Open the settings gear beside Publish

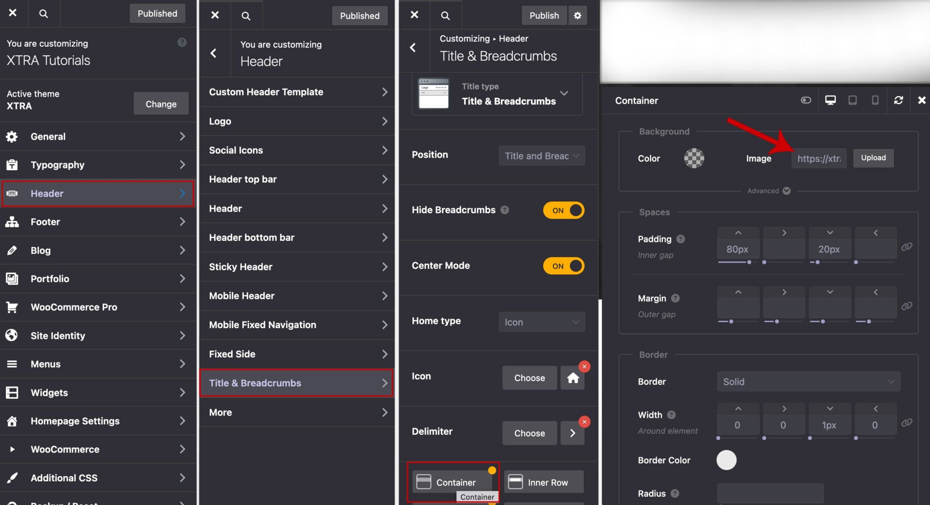(x=578, y=15)
